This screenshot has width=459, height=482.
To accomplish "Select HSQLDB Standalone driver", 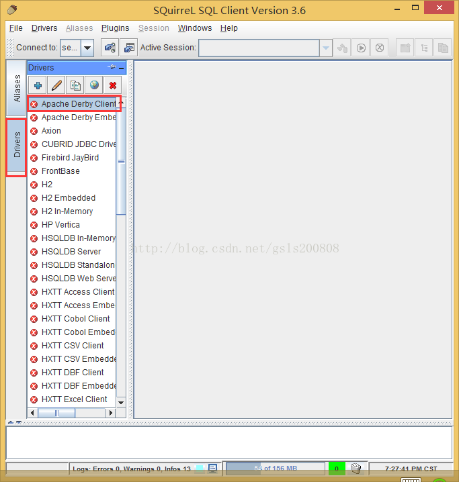I will 73,265.
